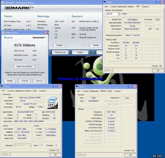
Task: Open Memory tab in processor CPU-Z window
Action: [x=28, y=91]
